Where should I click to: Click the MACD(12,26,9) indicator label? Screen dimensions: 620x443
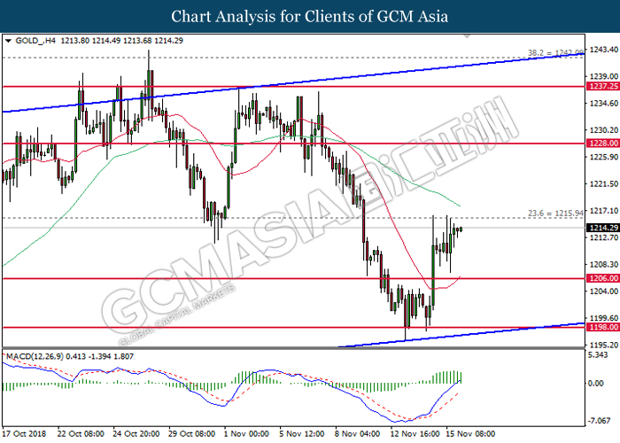click(35, 356)
